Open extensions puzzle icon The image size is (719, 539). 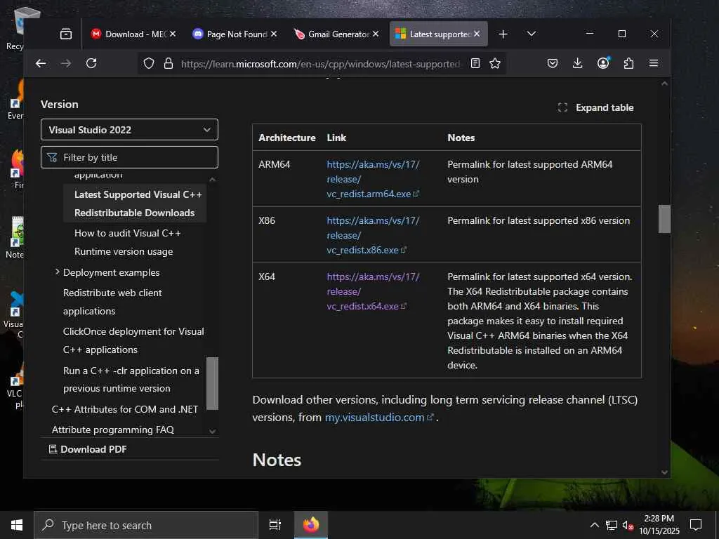[628, 63]
